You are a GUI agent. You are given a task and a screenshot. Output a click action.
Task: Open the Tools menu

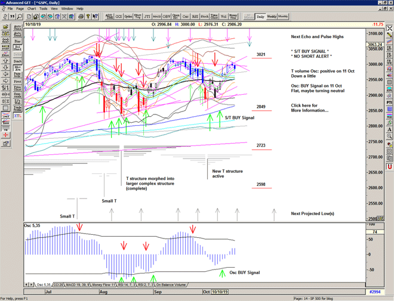[x=43, y=8]
